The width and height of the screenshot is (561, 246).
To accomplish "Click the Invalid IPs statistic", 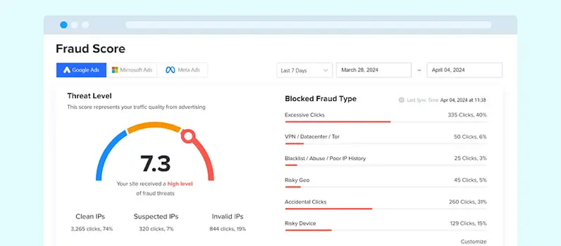I will coord(227,222).
